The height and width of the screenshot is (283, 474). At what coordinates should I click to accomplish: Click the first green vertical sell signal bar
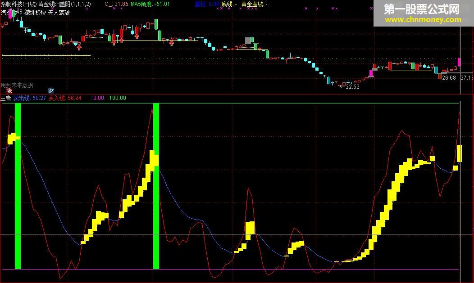18,186
